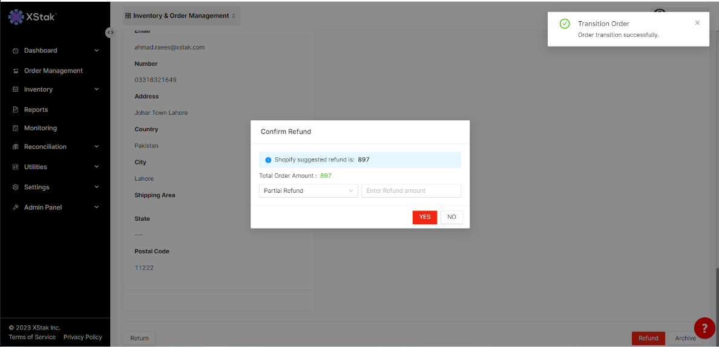
Task: Click the Order Management cart icon
Action: point(16,71)
